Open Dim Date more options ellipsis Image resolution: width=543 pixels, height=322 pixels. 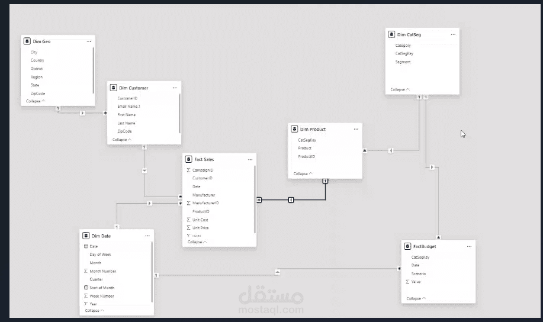pos(147,236)
